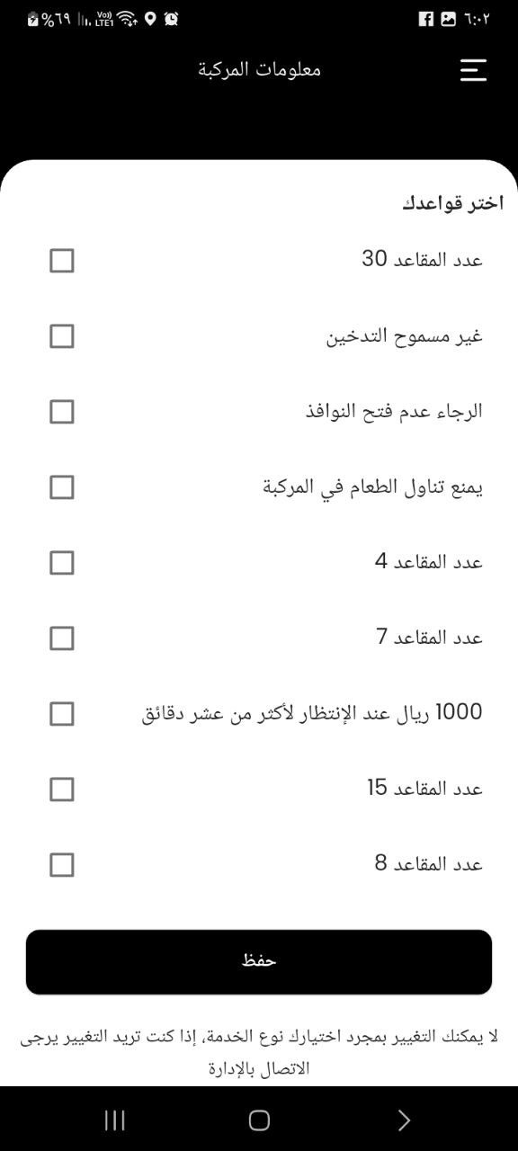Enable the 'غير مسموح التدخين' rule

(x=61, y=336)
